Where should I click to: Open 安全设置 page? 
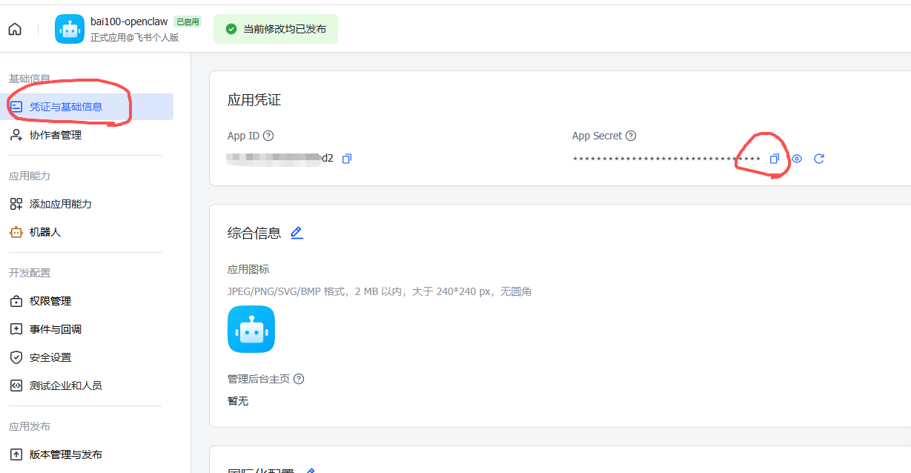(x=50, y=357)
